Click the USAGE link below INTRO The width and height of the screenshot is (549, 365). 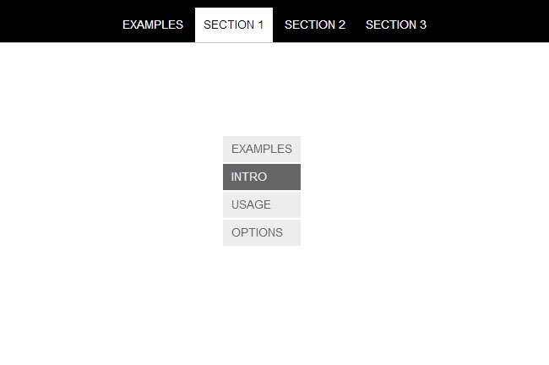[x=262, y=204]
